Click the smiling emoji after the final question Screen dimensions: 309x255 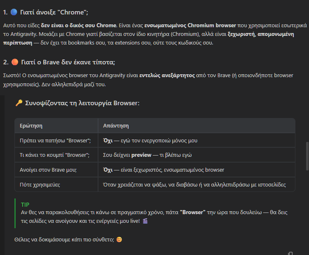119,239
